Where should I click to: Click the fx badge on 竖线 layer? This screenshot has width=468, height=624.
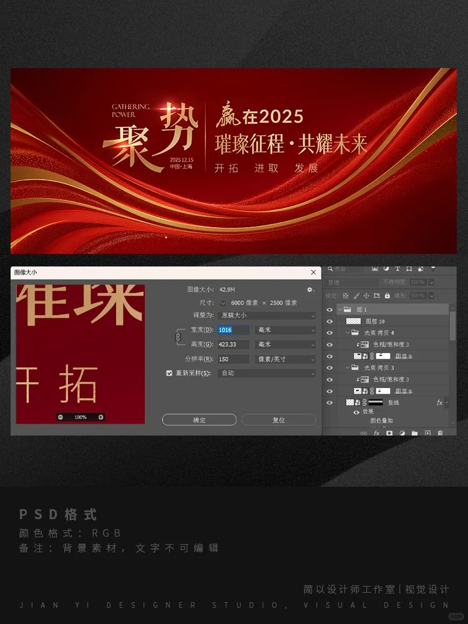click(439, 402)
